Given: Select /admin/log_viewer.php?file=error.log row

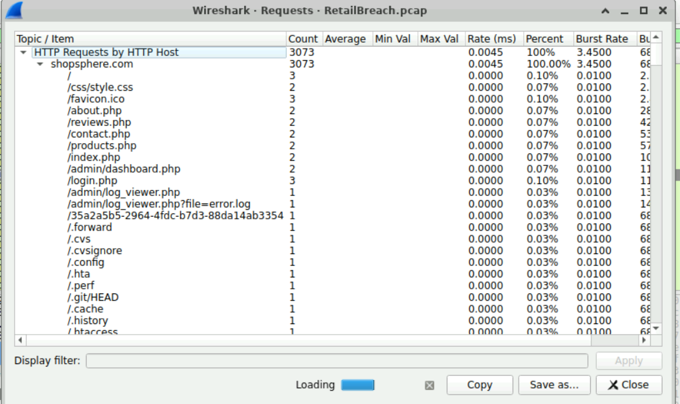Looking at the screenshot, I should (333, 205).
